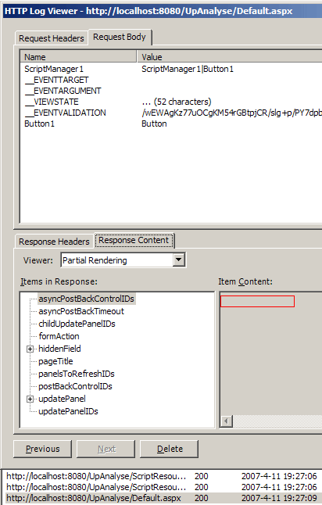Open the Response Headers tab
The image size is (322, 505).
click(x=54, y=242)
